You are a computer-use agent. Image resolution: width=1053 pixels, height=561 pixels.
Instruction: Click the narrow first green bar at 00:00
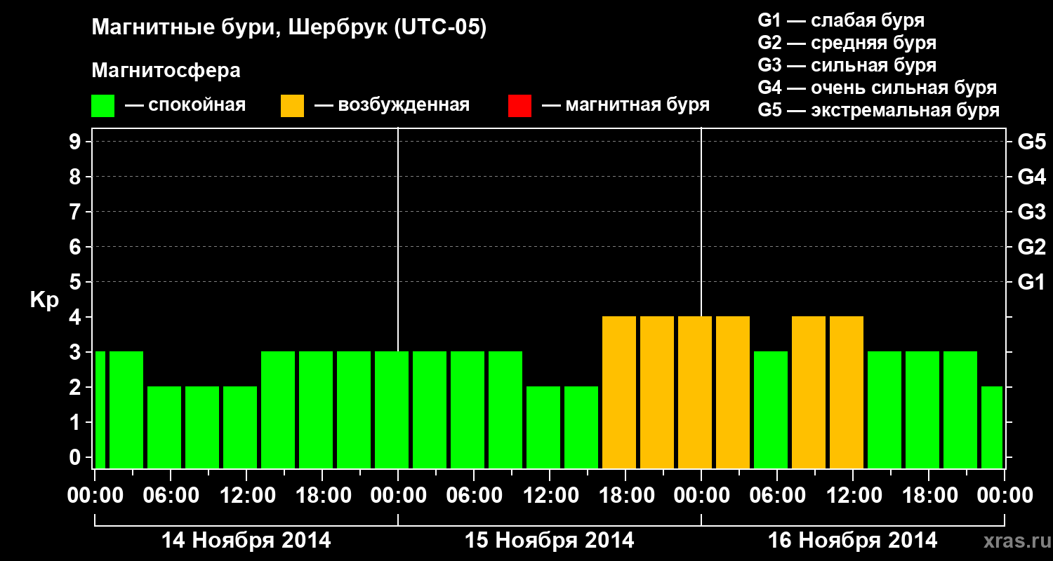click(100, 410)
